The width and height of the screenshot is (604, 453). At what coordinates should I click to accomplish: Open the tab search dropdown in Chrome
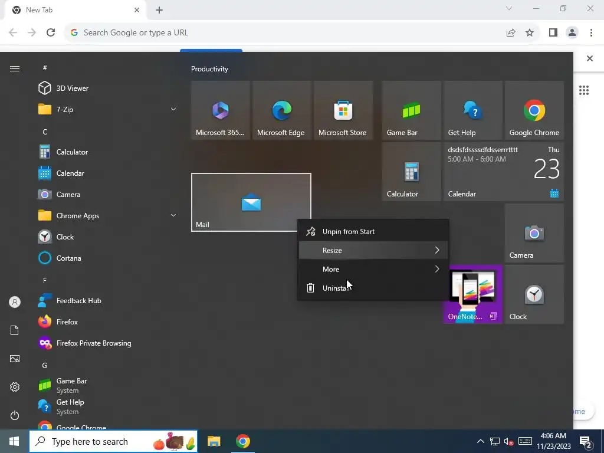click(x=509, y=8)
